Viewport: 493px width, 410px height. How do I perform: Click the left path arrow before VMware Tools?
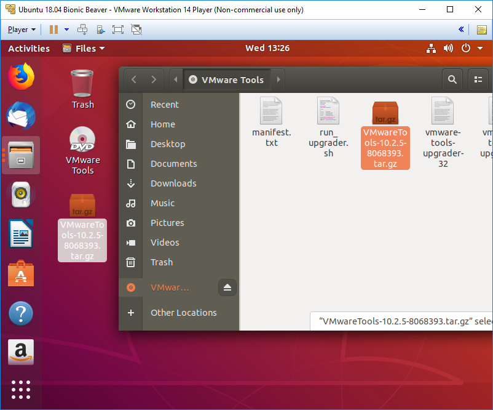click(176, 79)
